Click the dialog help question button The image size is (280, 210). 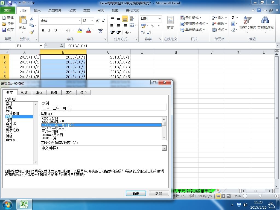[x=154, y=82]
